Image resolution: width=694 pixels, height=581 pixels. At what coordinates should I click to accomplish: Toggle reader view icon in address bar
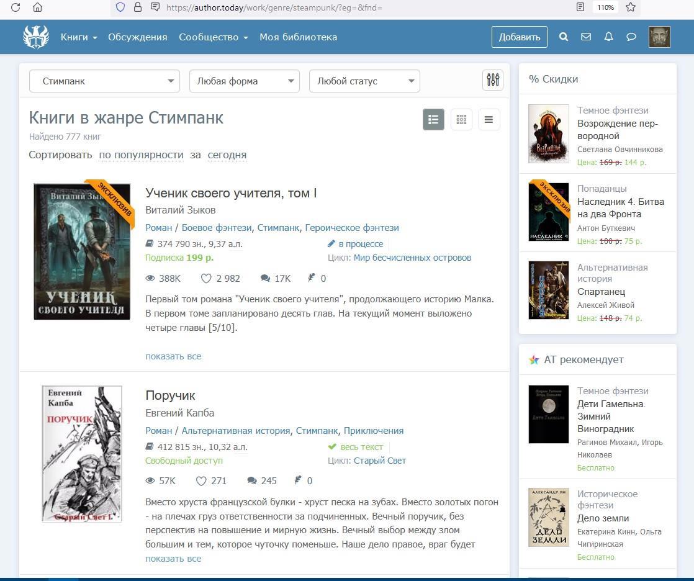coord(580,7)
